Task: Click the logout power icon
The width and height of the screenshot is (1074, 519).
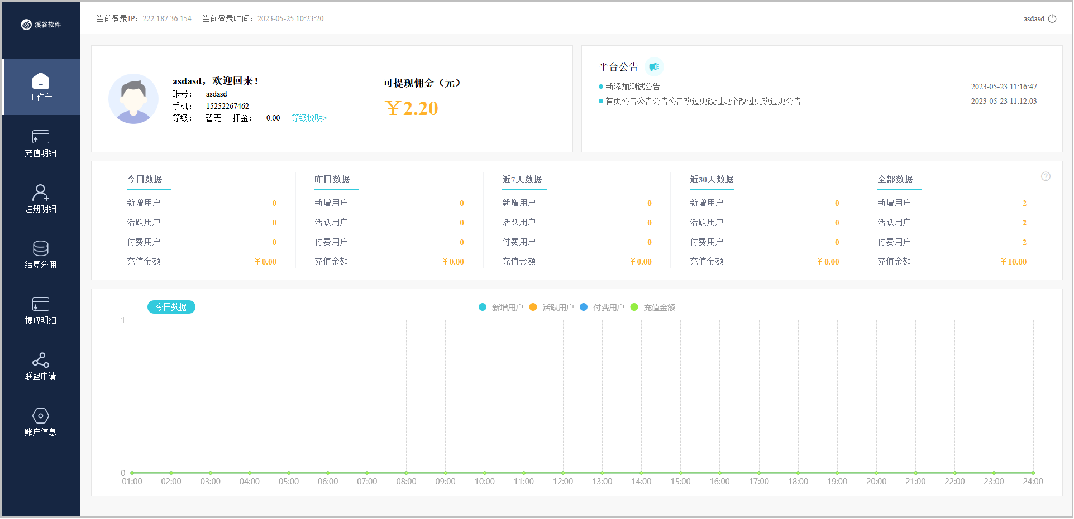Action: [x=1052, y=18]
